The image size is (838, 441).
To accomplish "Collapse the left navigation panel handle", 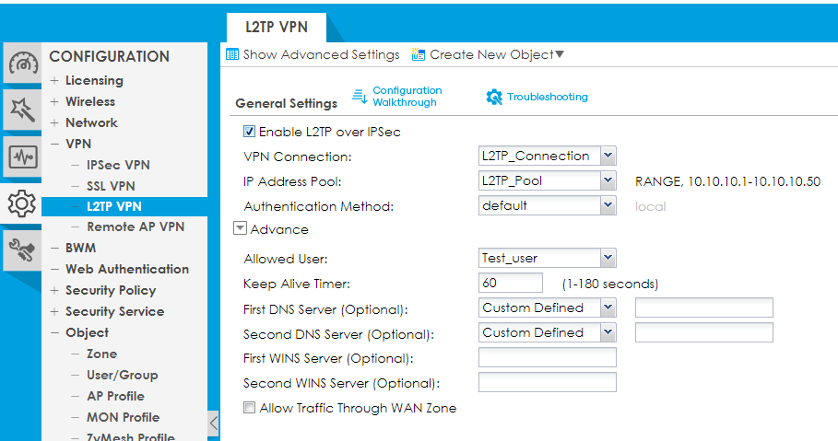I will (214, 423).
